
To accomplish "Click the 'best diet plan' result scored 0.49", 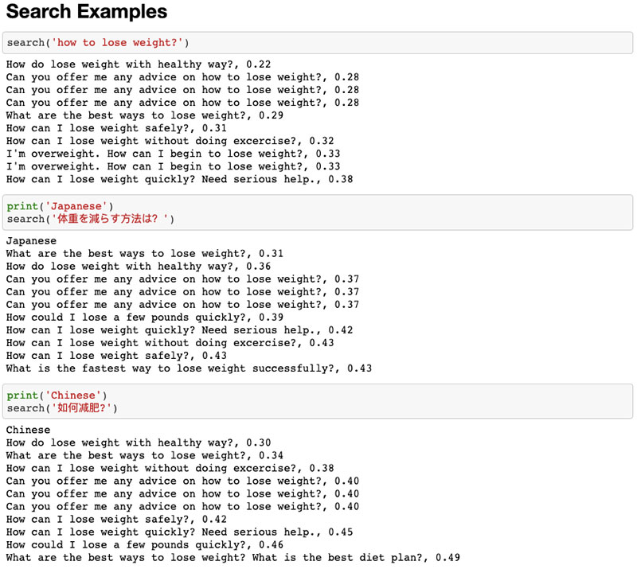I will [233, 558].
